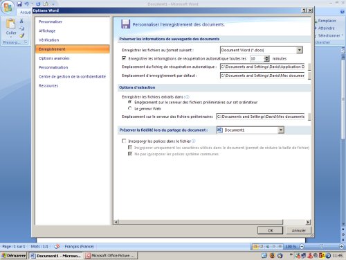This screenshot has width=346, height=260.
Task: Toggle 'Ne pas incorporer les polices système' checkbox
Action: click(x=130, y=154)
